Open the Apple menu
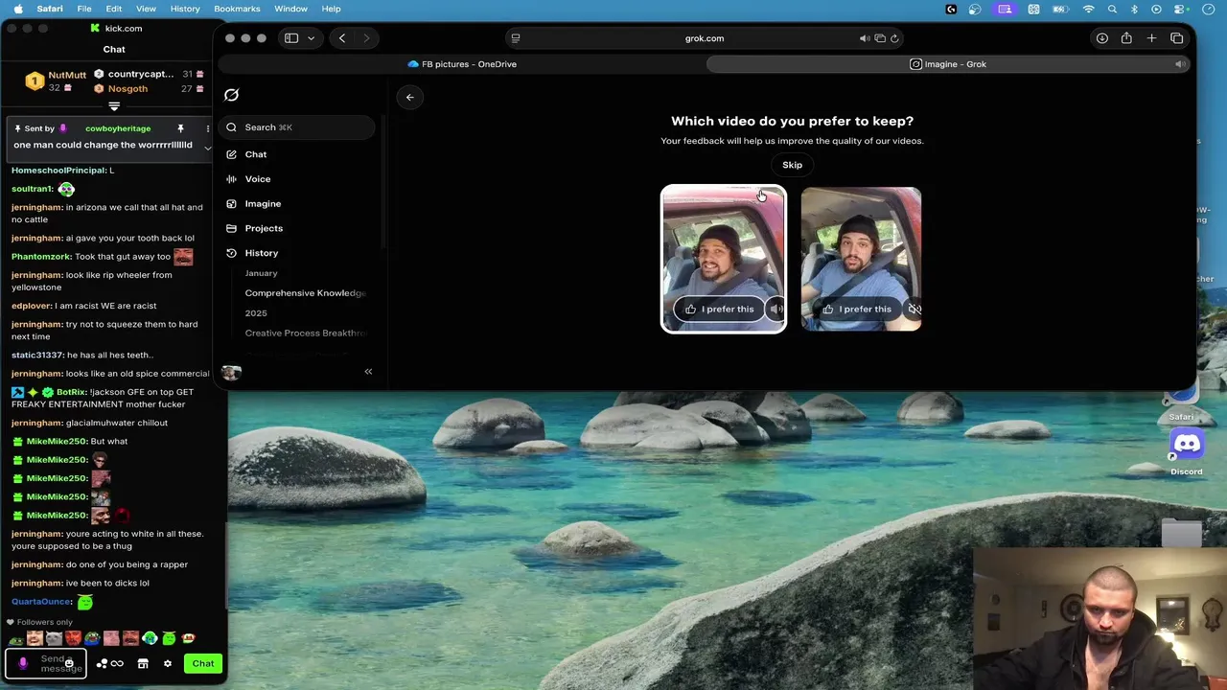Image resolution: width=1227 pixels, height=690 pixels. click(17, 9)
